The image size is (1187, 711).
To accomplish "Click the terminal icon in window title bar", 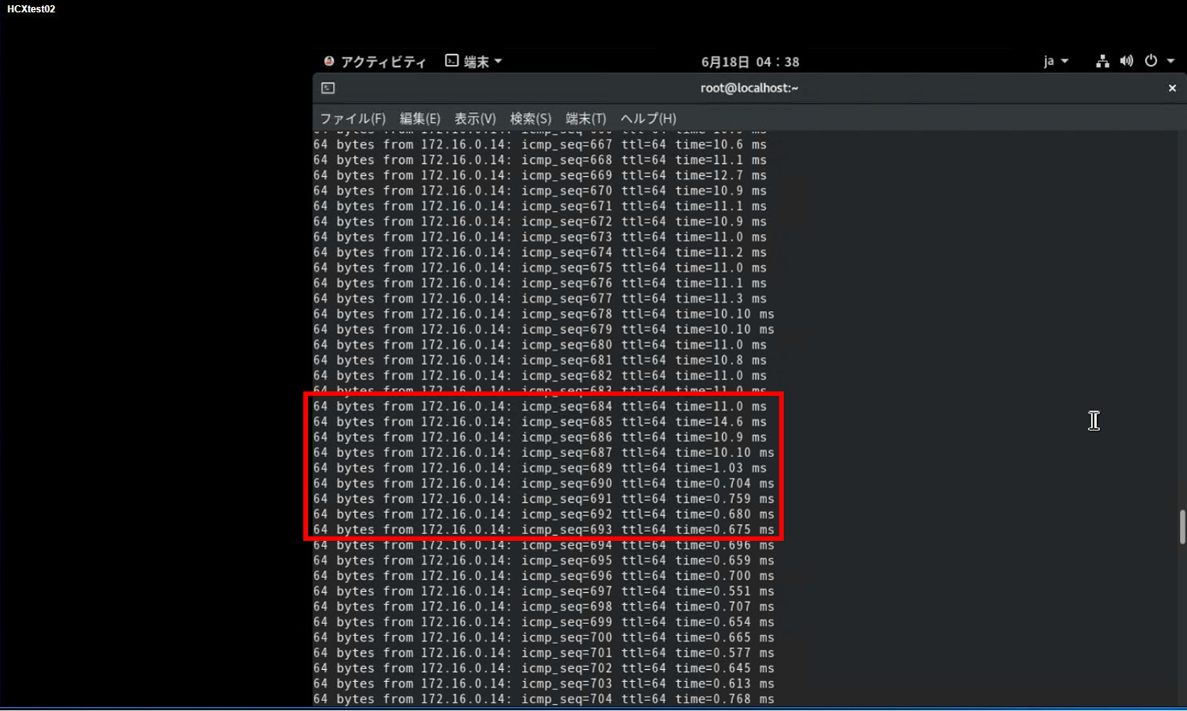I will pyautogui.click(x=328, y=88).
